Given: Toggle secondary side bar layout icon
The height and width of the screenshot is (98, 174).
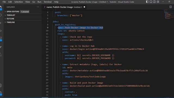Looking at the screenshot, I should coord(154,2).
